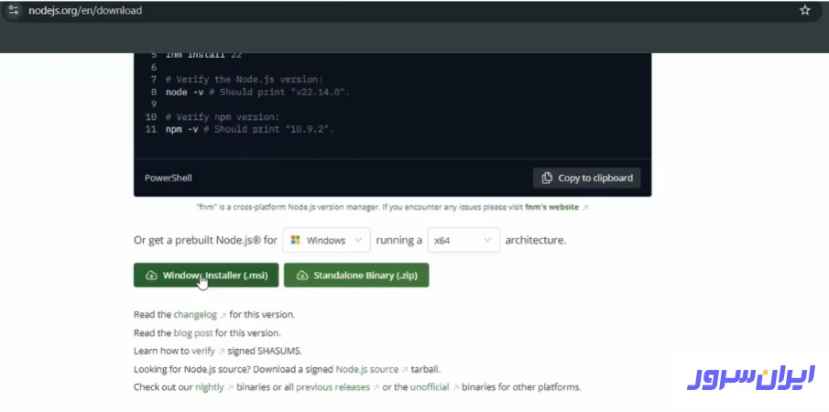Click the Windows logo in the OS selector

(x=295, y=241)
